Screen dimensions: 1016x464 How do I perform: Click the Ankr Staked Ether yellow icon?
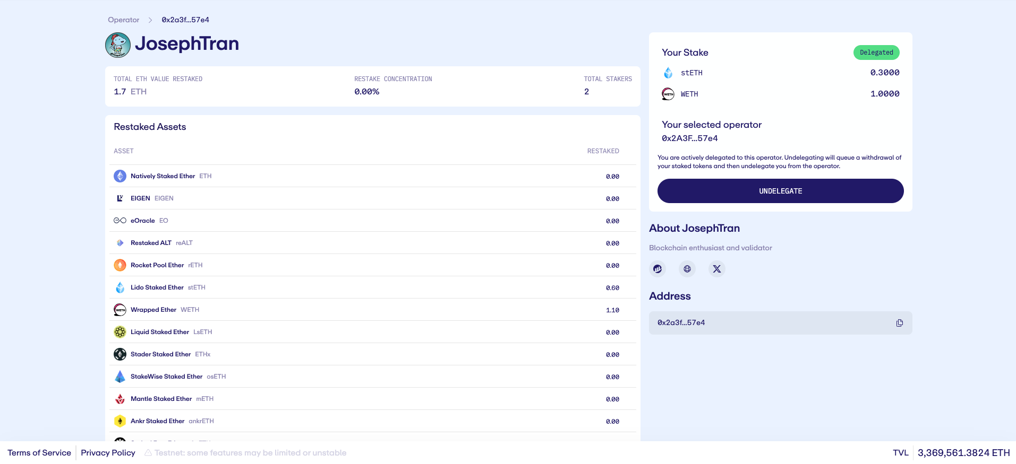coord(120,421)
